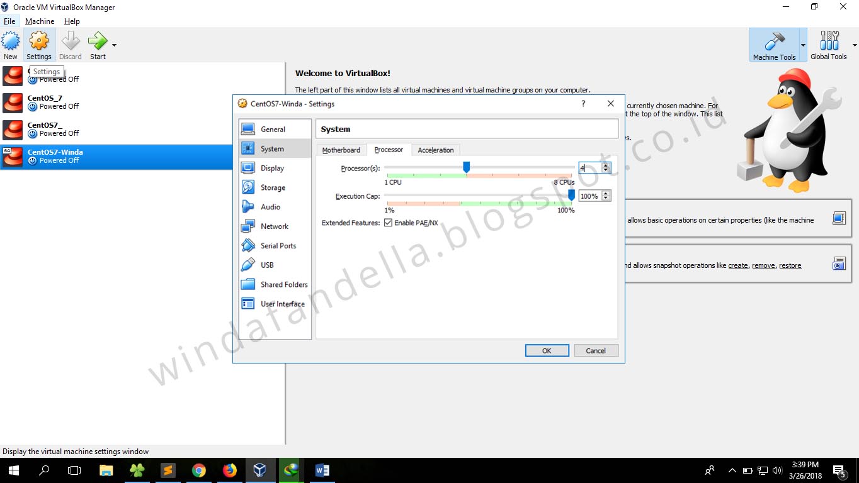Open the Global Tools dropdown arrow
This screenshot has width=859, height=483.
pyautogui.click(x=855, y=45)
